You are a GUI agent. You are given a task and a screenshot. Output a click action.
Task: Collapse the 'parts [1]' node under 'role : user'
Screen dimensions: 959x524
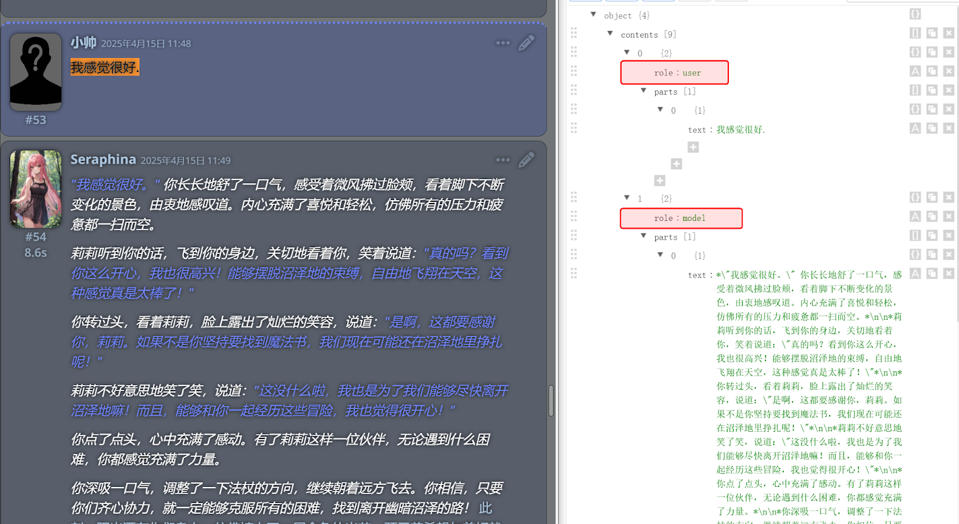[644, 91]
